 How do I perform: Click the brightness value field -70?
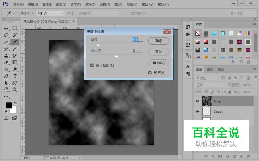137,39
